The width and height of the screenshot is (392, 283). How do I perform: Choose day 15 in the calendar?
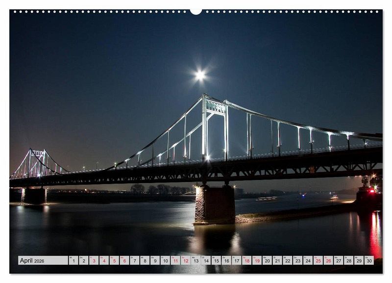tap(216, 260)
